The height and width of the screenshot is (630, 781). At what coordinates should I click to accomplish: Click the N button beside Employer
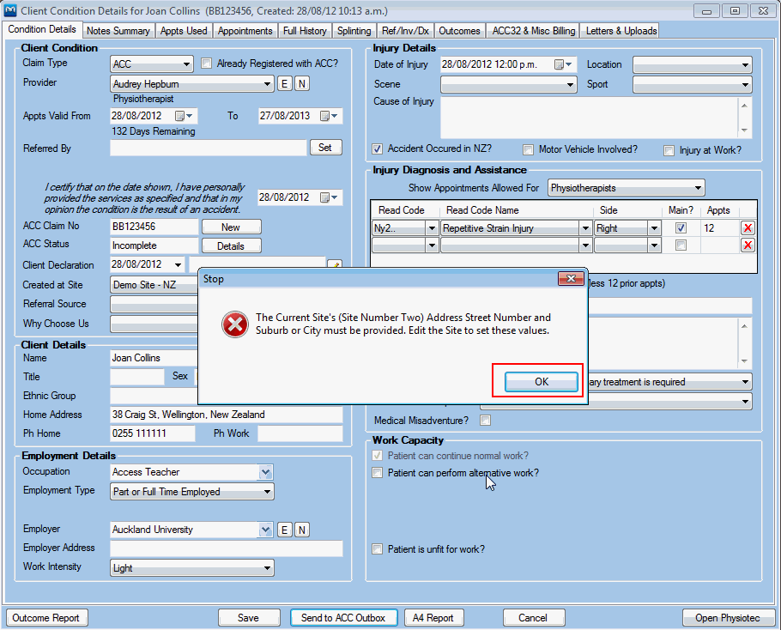(x=302, y=530)
